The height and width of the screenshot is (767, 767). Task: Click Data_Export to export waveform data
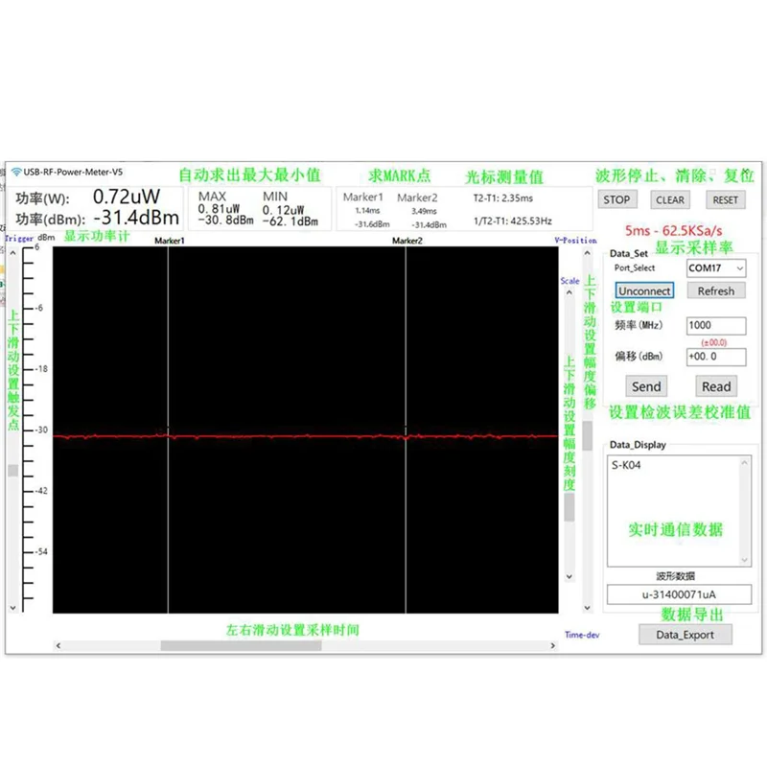686,634
